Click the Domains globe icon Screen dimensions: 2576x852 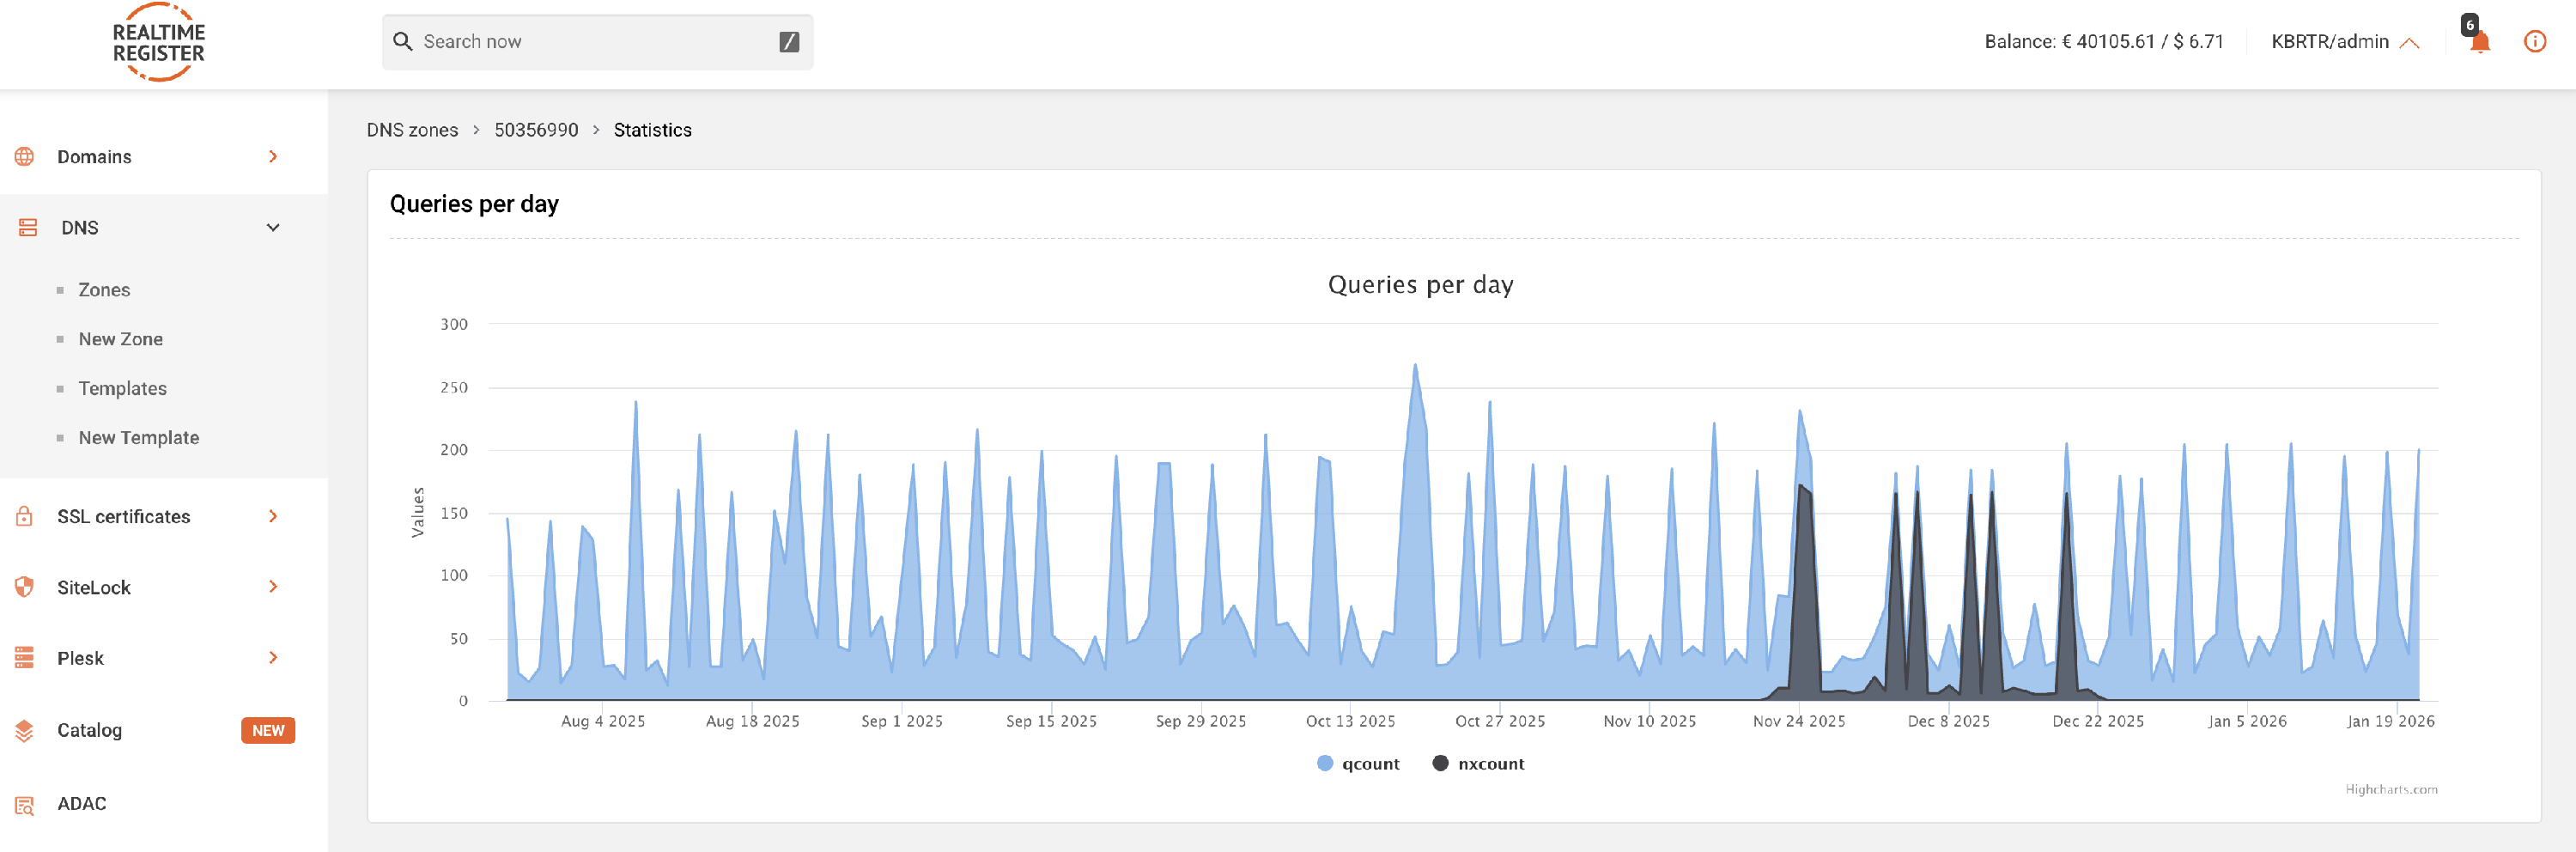[25, 157]
